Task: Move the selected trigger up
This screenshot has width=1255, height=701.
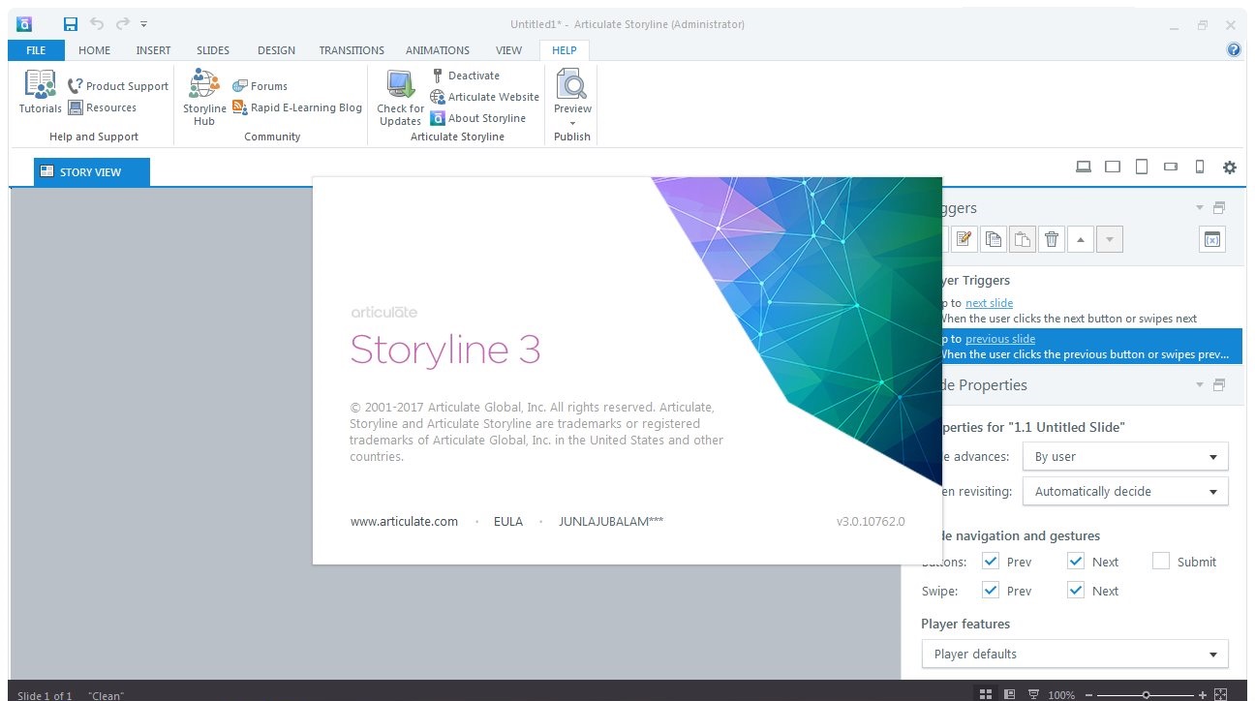Action: [1082, 239]
